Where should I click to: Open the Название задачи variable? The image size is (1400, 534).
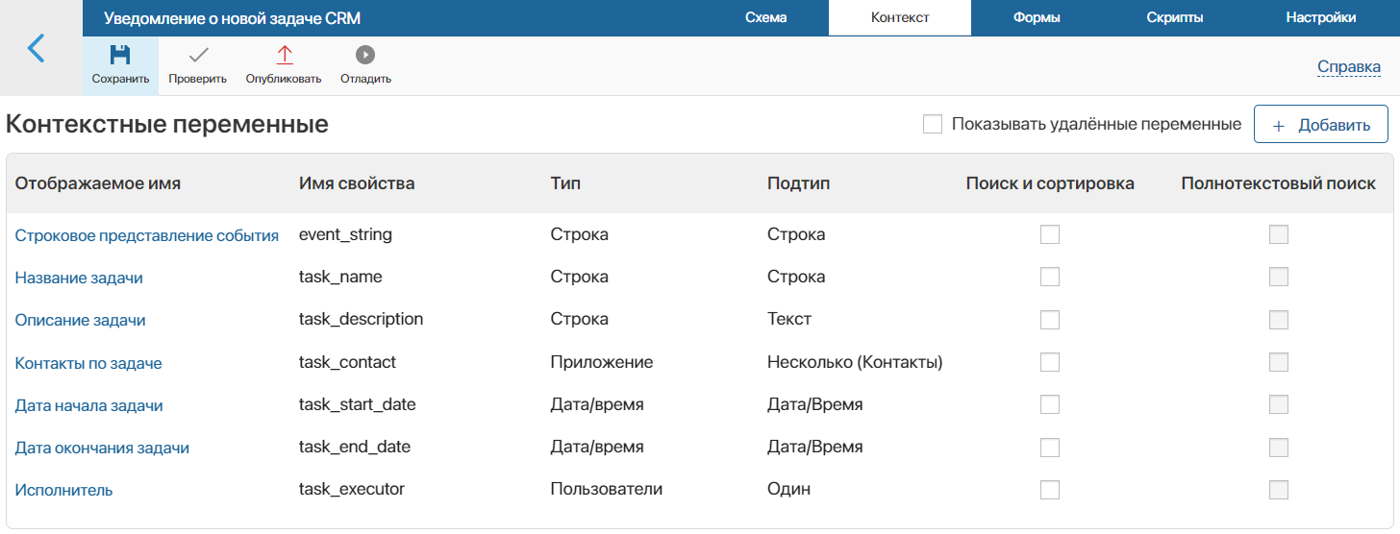[79, 278]
